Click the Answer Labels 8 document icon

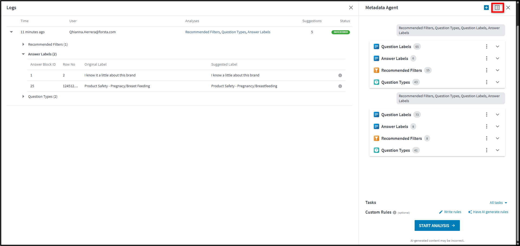376,126
